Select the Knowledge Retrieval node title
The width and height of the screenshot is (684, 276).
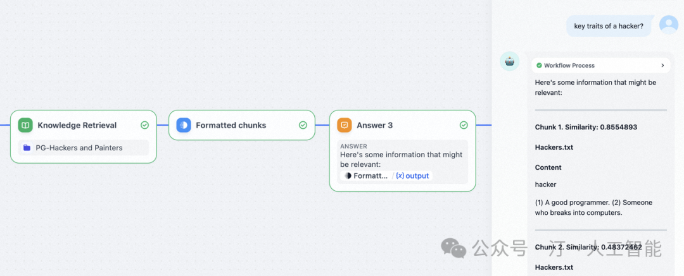coord(77,125)
